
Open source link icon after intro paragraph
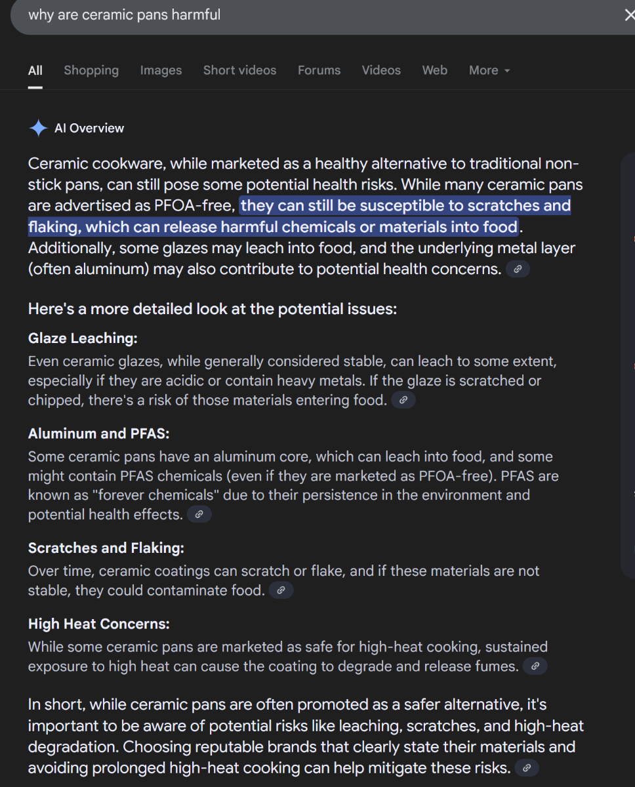[518, 270]
